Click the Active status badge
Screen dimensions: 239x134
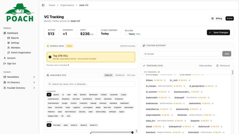229,18
